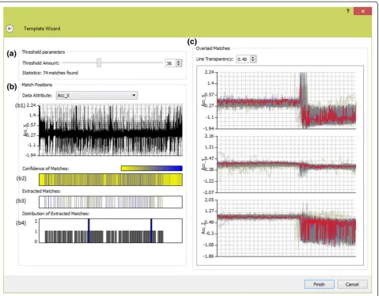Decrease Line Transparency with spinner down arrow
379x296 pixels.
[253, 61]
